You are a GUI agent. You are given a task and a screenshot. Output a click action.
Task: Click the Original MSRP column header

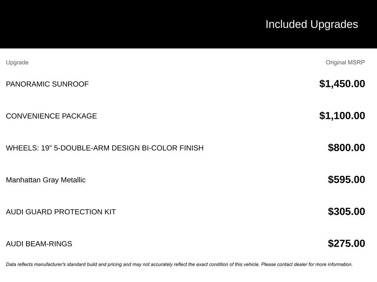[345, 62]
